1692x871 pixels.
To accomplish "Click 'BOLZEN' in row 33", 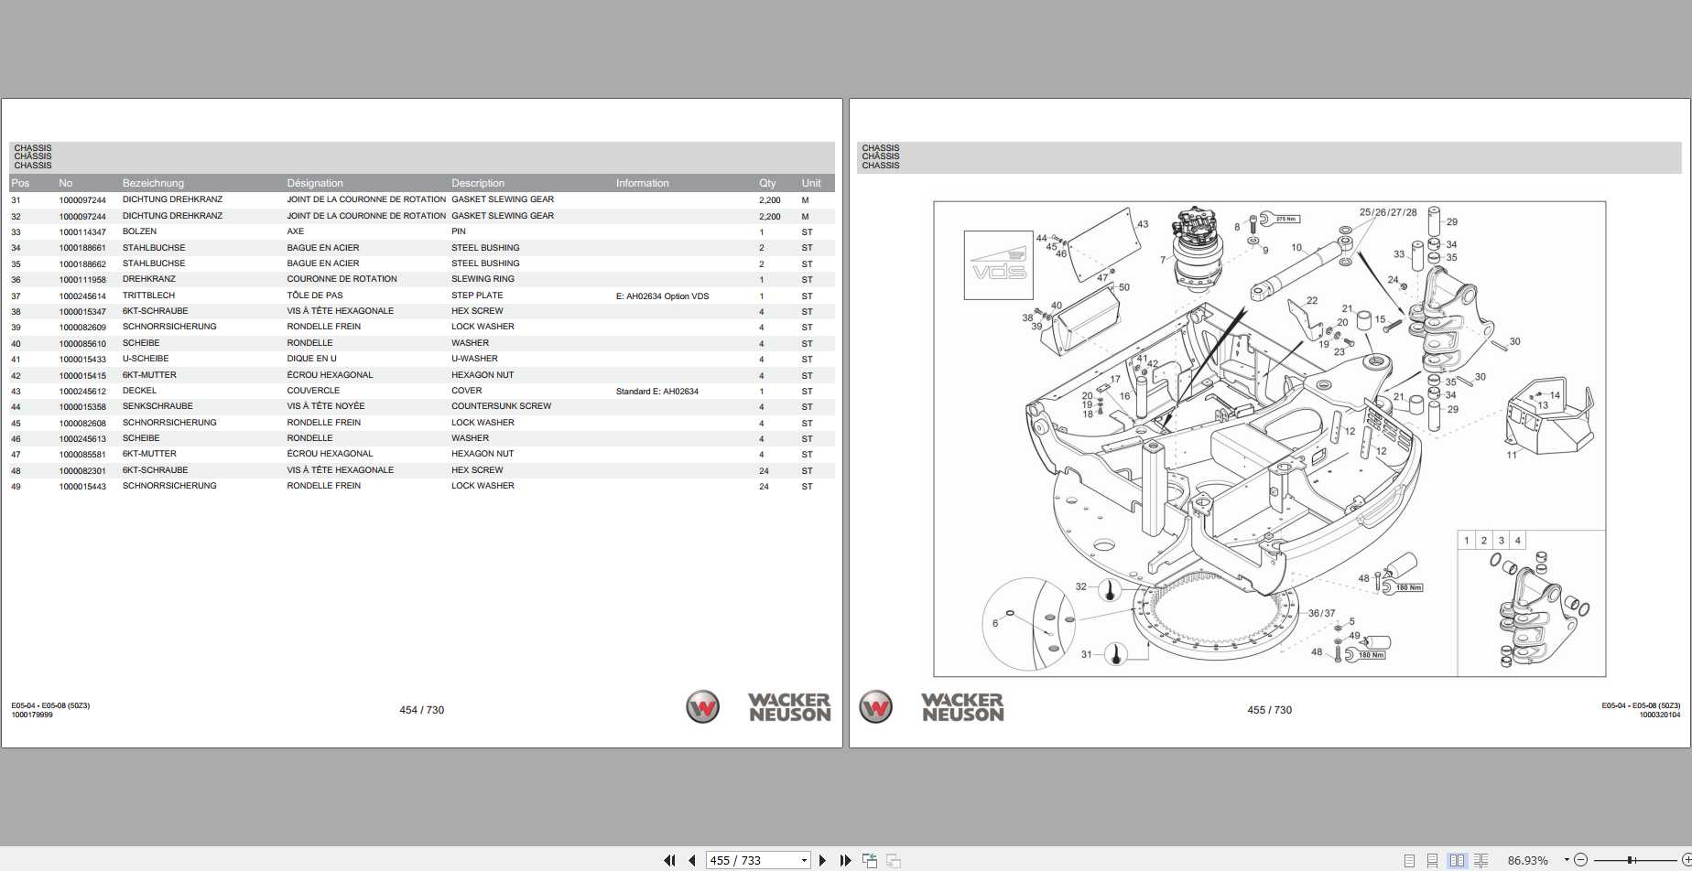I will click(139, 231).
